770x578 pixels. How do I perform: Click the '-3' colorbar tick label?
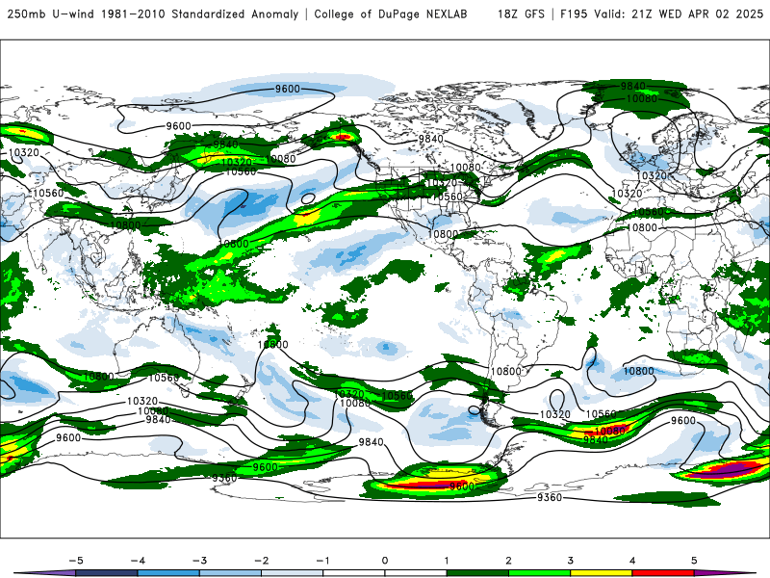click(x=199, y=561)
